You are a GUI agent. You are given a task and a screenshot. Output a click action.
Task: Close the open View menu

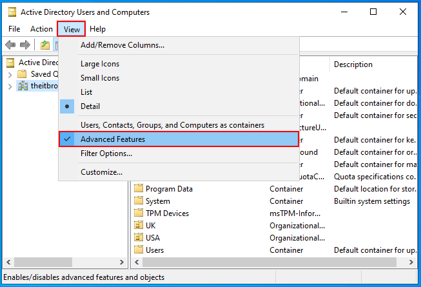(x=72, y=29)
